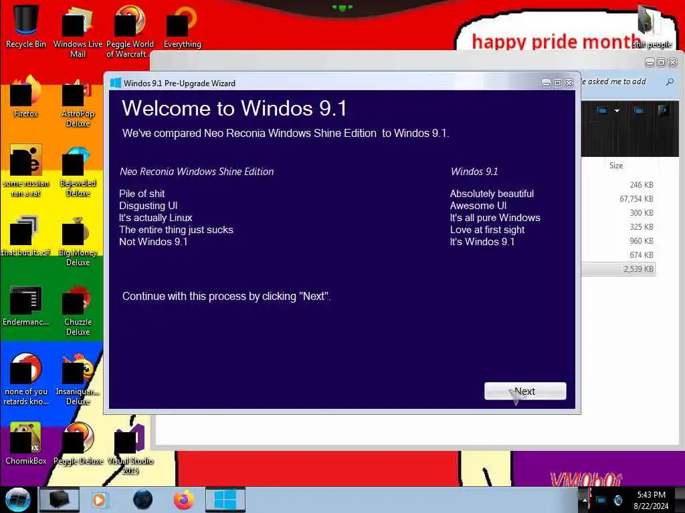Open Firefox from the taskbar
The width and height of the screenshot is (685, 513).
click(184, 500)
